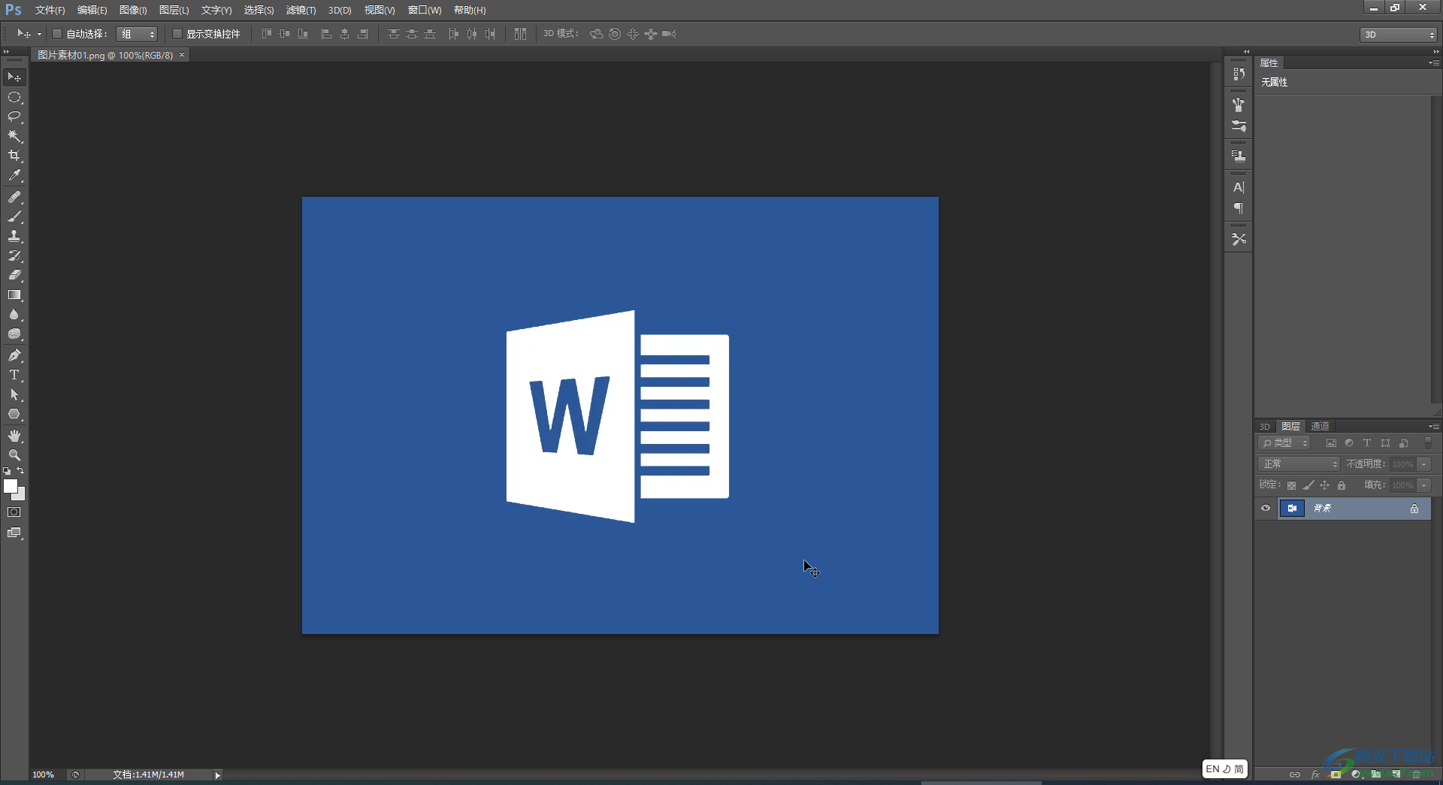Image resolution: width=1443 pixels, height=785 pixels.
Task: Select the Eyedropper tool
Action: pos(14,175)
